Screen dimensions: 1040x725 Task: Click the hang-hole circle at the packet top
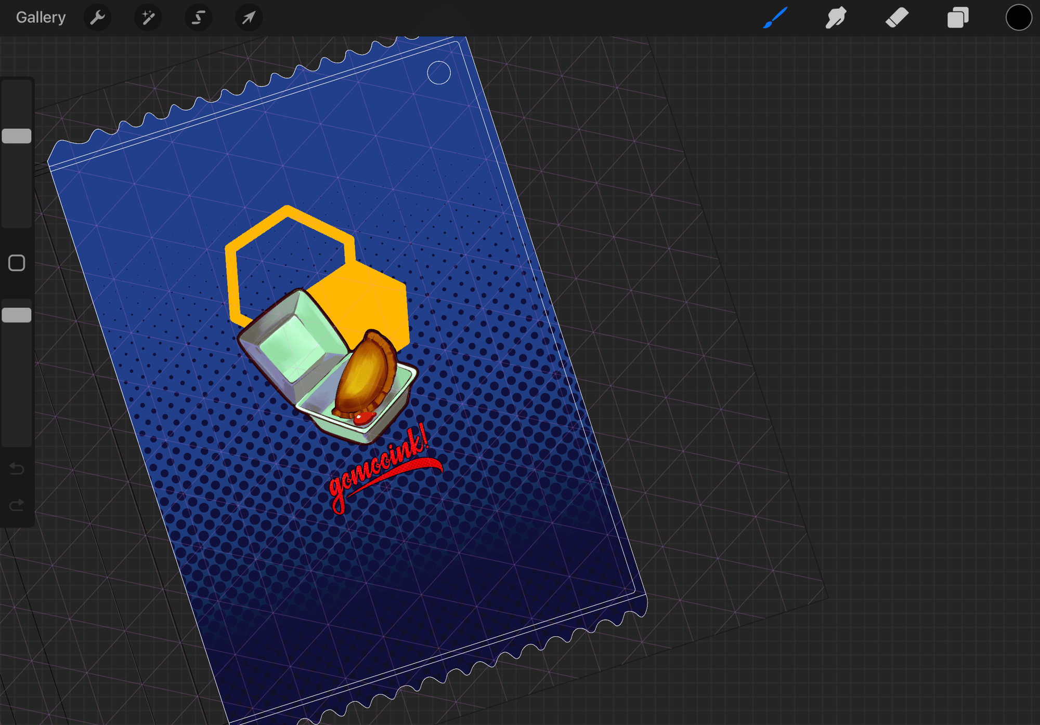coord(439,73)
